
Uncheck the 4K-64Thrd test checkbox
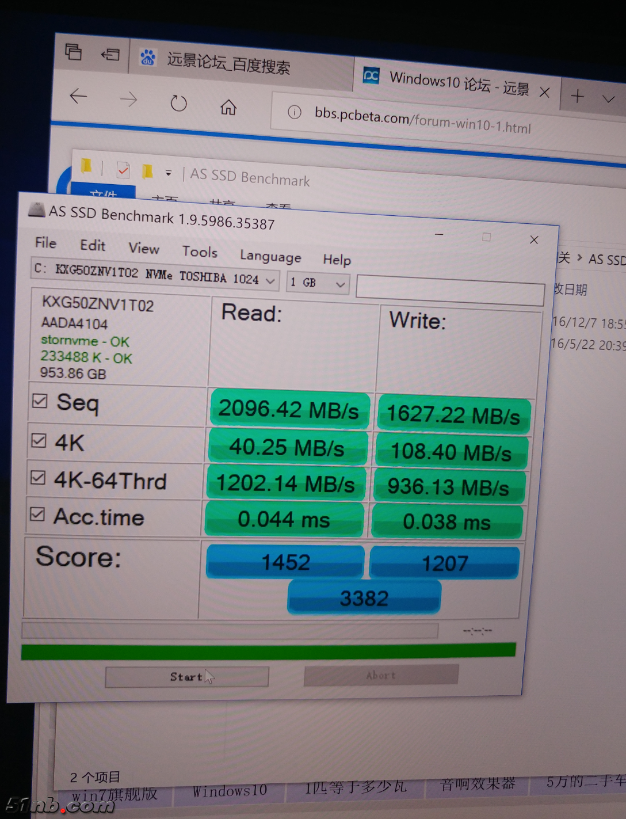[38, 477]
